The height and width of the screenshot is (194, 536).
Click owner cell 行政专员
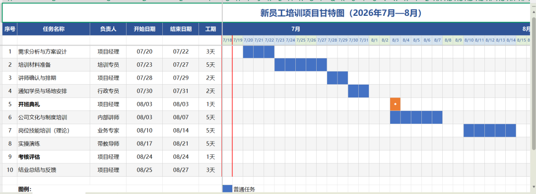point(108,91)
